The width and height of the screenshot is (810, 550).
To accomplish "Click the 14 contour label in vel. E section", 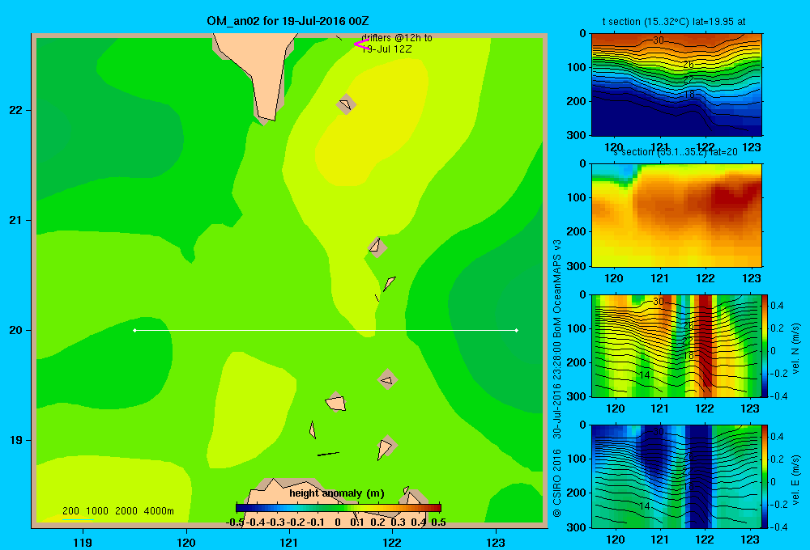I will [644, 506].
